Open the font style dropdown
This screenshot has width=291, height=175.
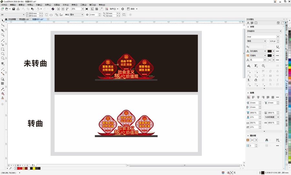tap(265, 41)
